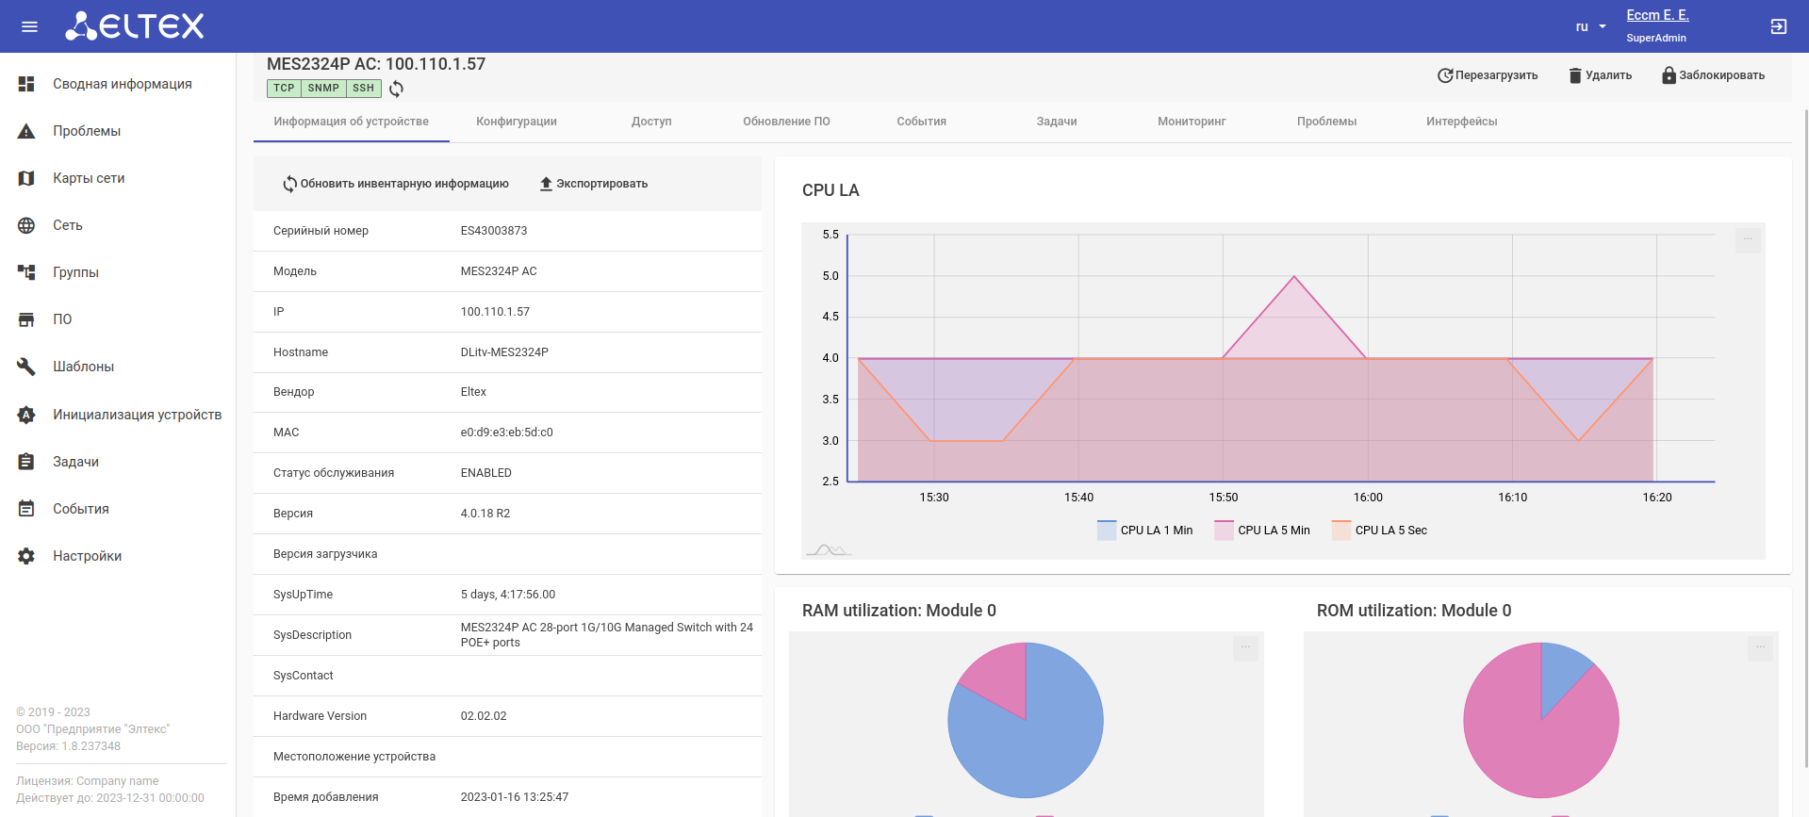
Task: Toggle CPU LA 5 Min legend series
Action: 1262,531
